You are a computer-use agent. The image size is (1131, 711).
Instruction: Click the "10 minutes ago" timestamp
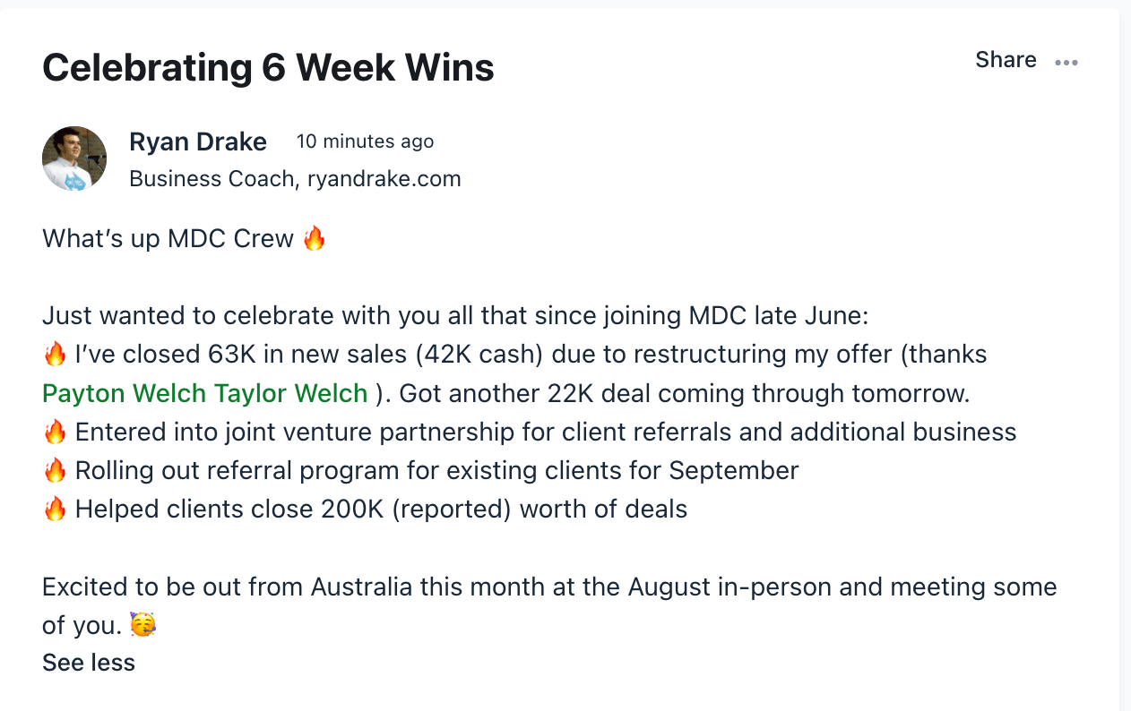(365, 141)
